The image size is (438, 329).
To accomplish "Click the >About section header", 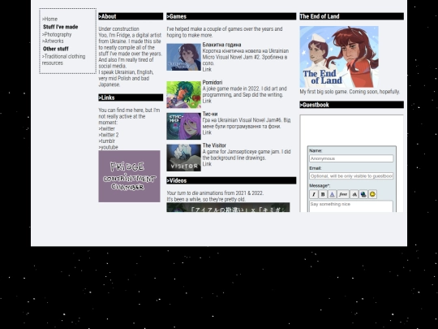I will 131,16.
